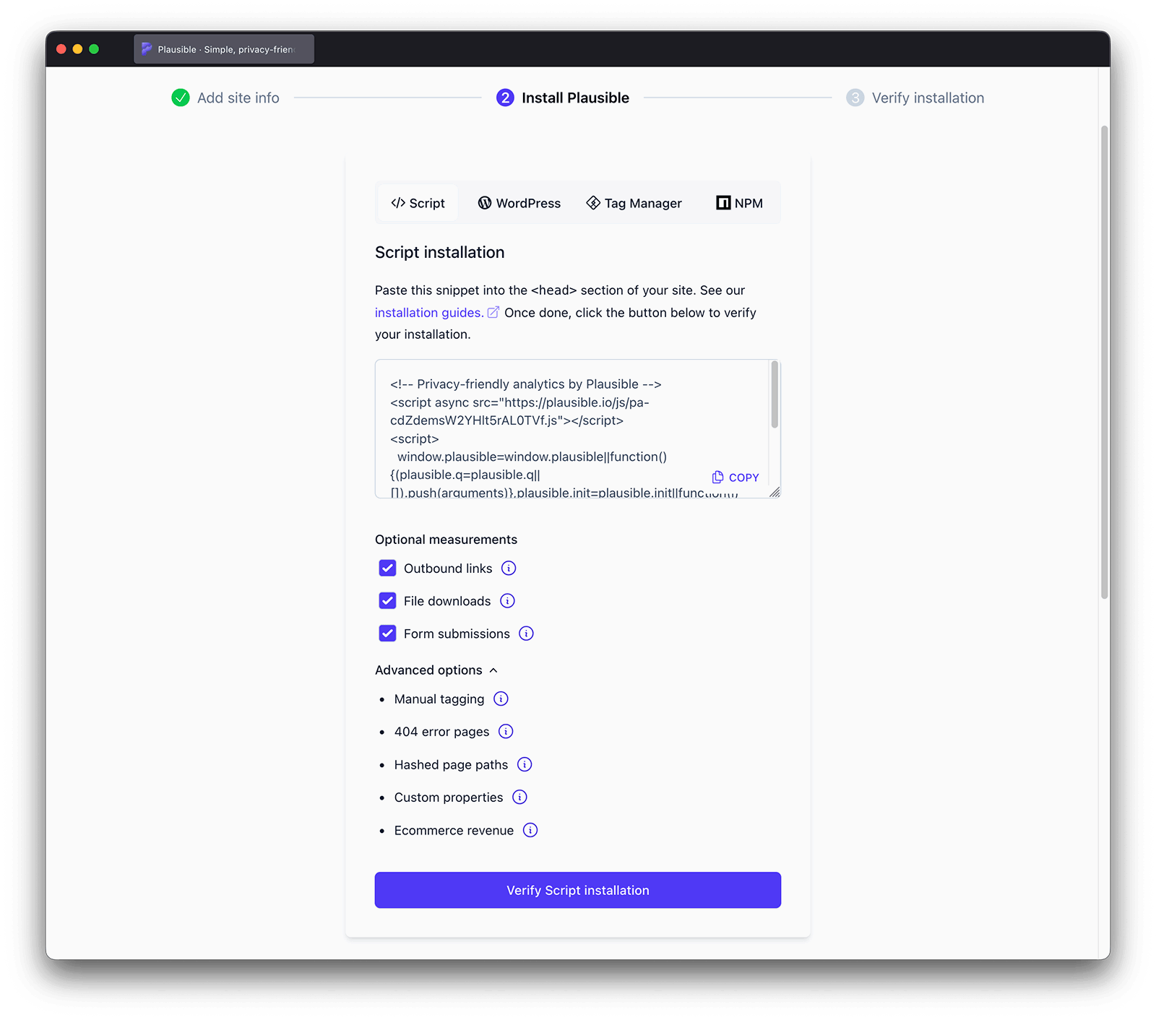Image resolution: width=1156 pixels, height=1020 pixels.
Task: Click info icon next to Ecommerce revenue
Action: 530,830
